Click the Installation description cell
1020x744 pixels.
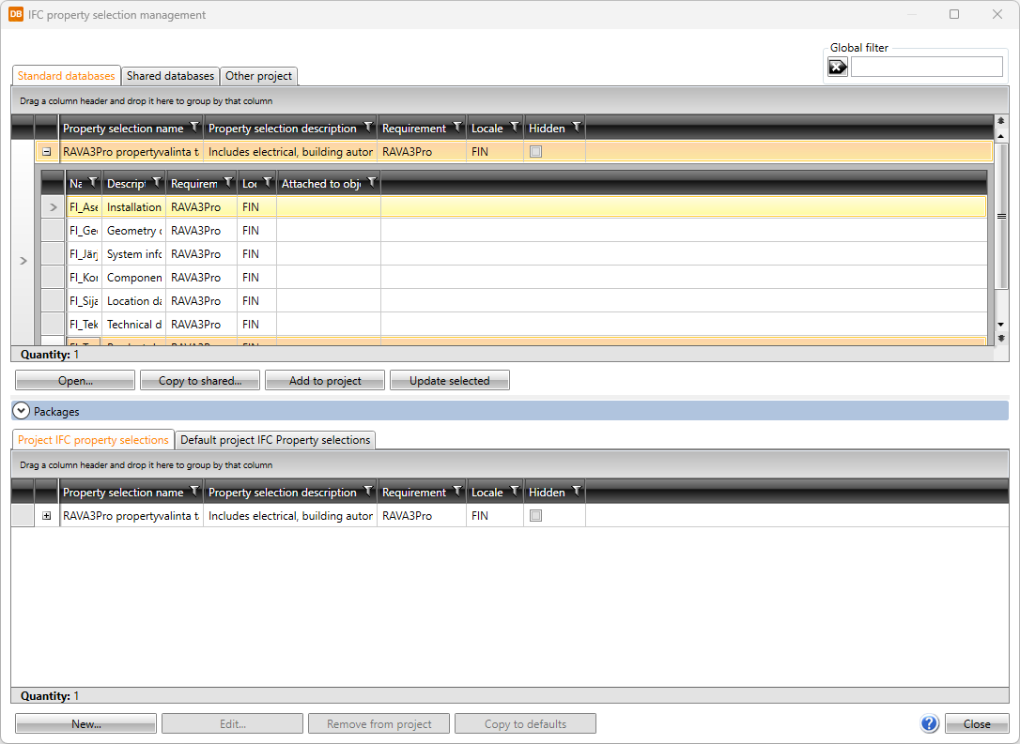point(134,207)
